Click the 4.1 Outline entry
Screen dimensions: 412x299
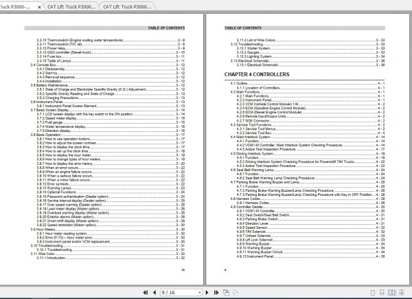(308, 83)
